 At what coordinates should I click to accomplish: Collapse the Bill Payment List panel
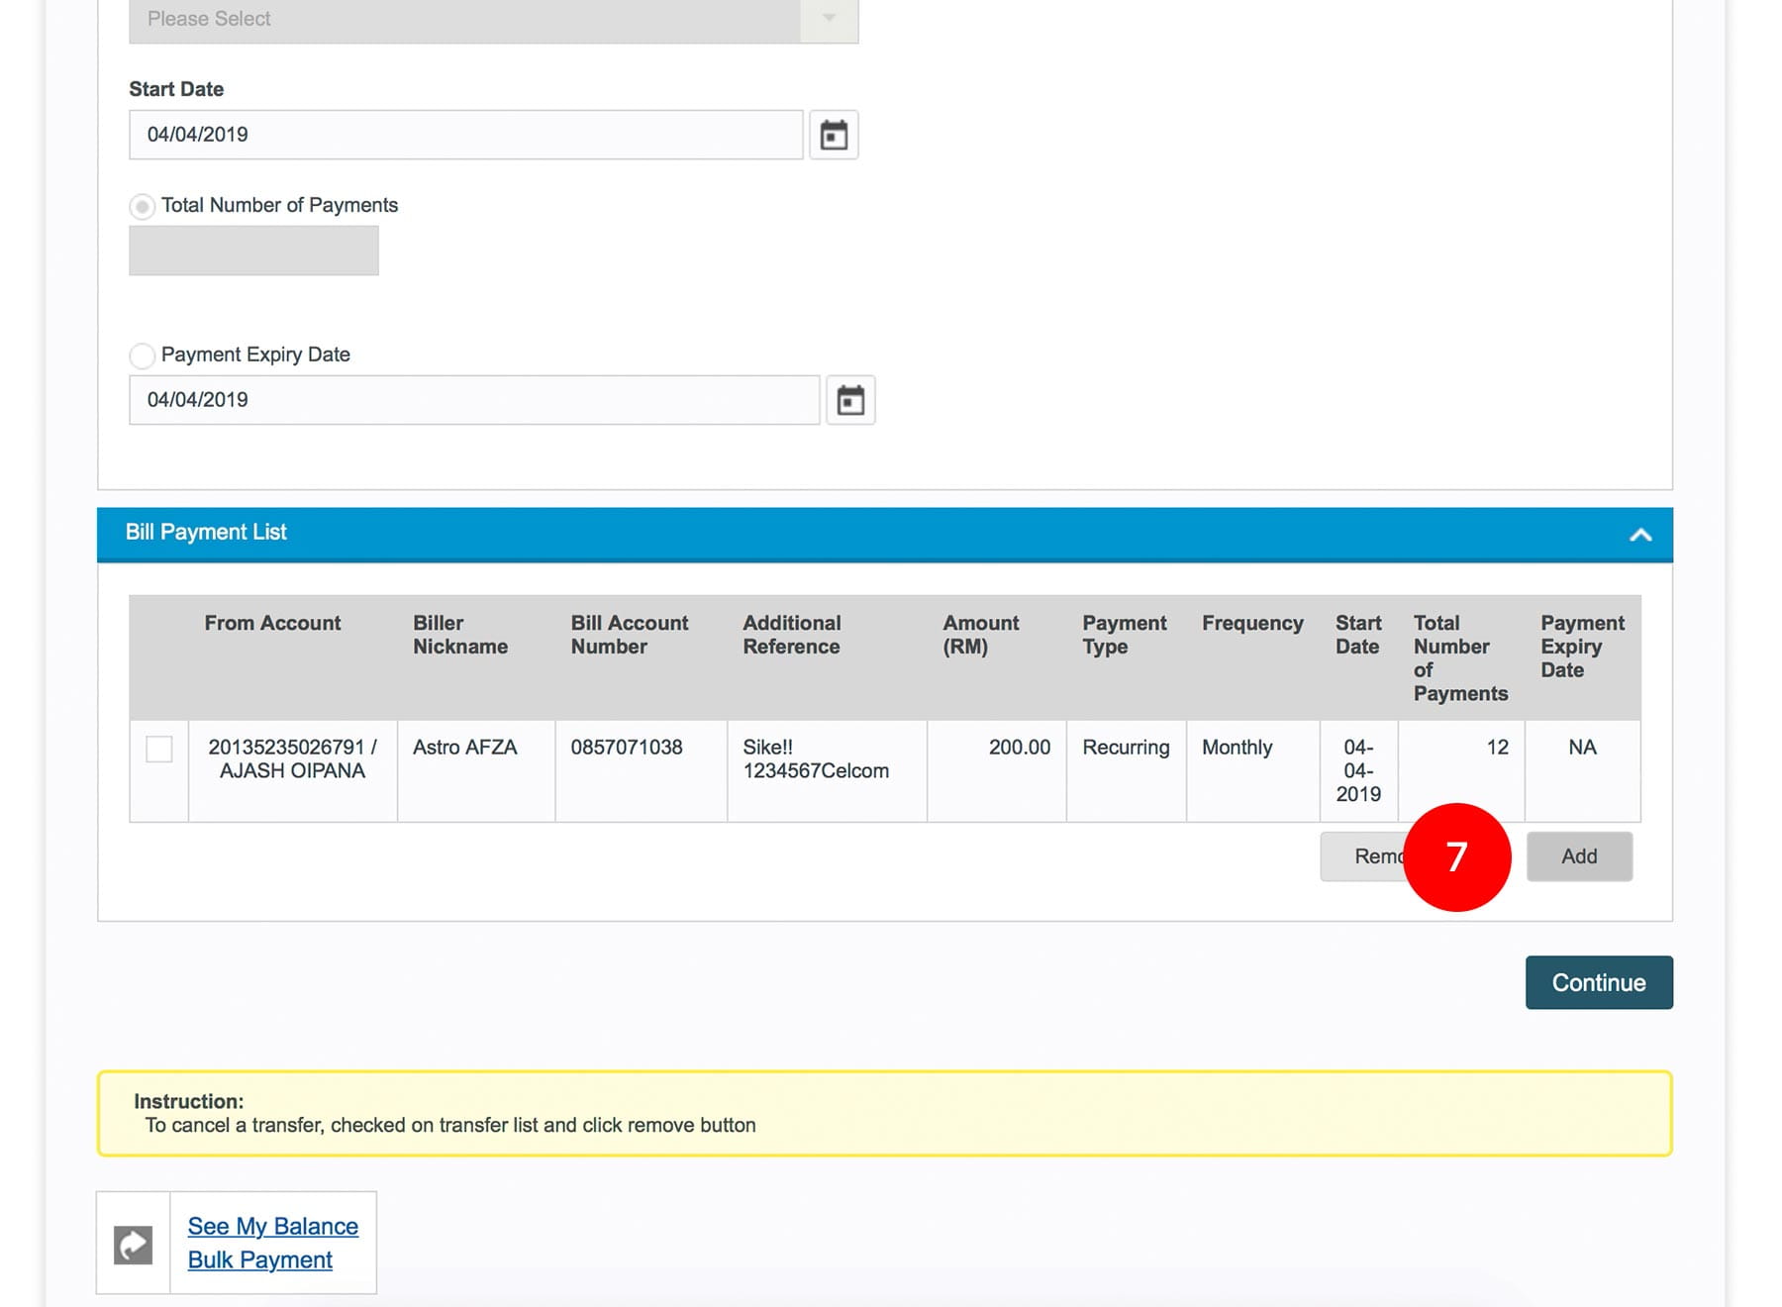[x=1639, y=535]
